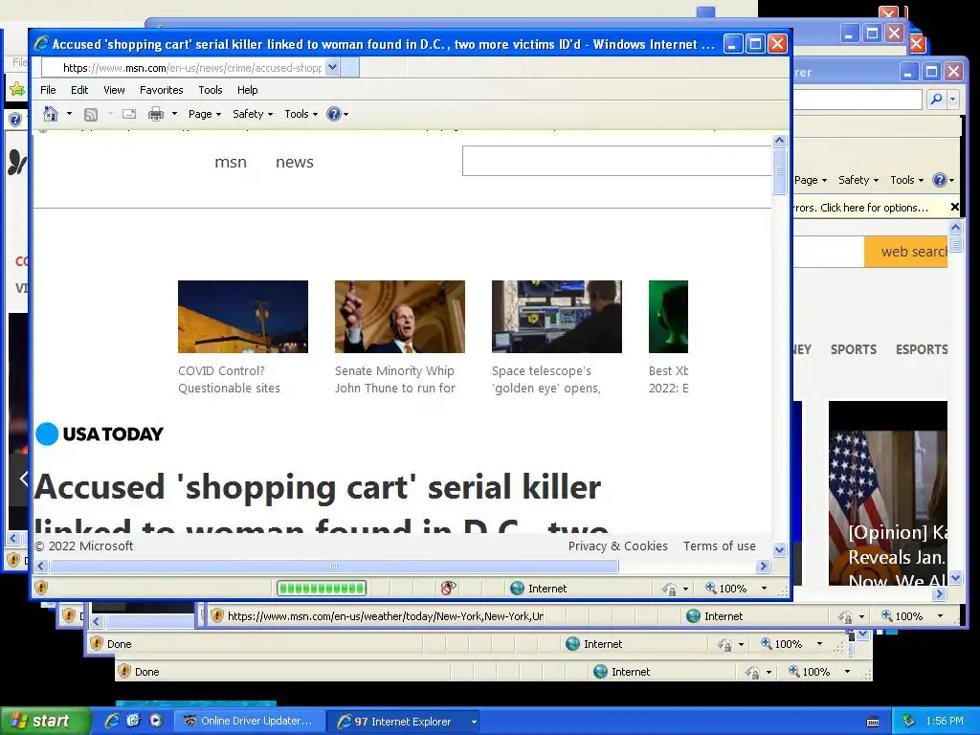
Task: Open the Online Driver Updater taskbar button
Action: click(x=248, y=721)
